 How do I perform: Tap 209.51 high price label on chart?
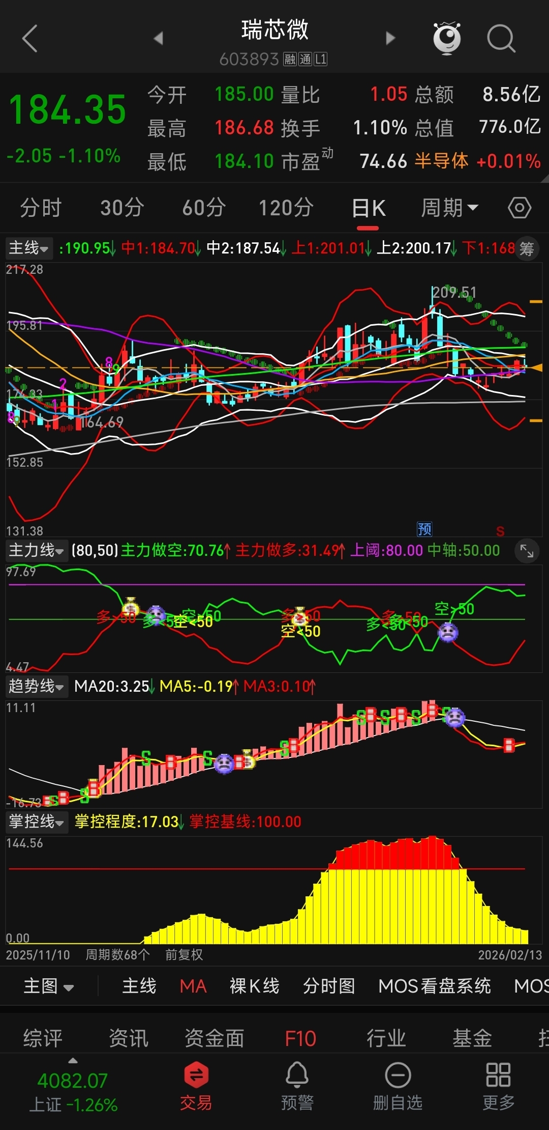coord(454,293)
